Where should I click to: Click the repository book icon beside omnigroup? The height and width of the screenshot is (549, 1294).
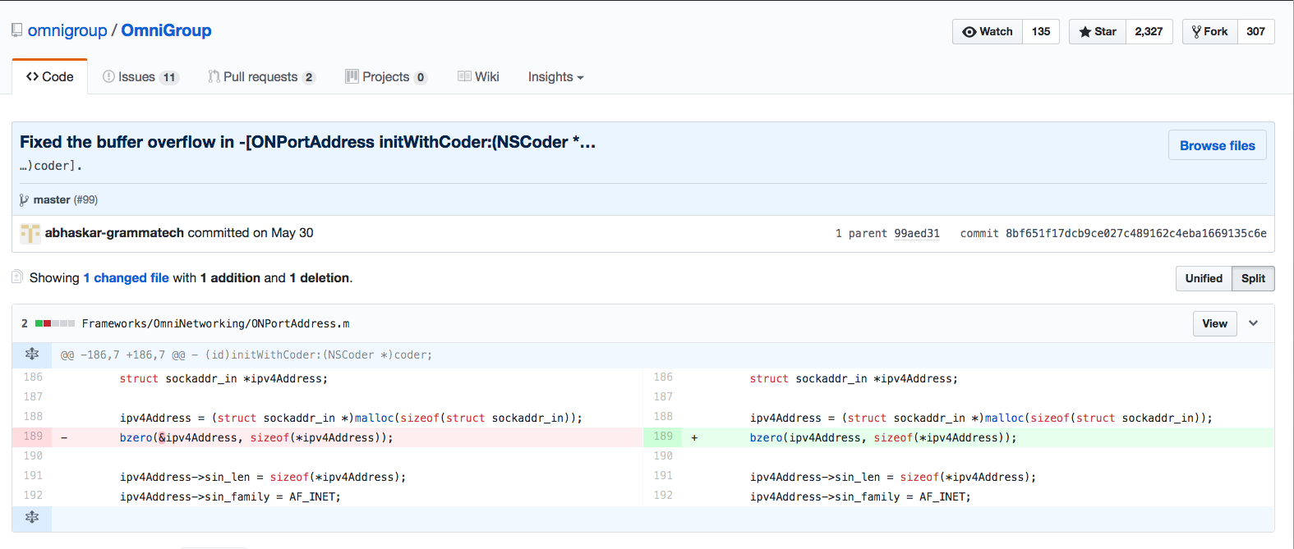[16, 30]
